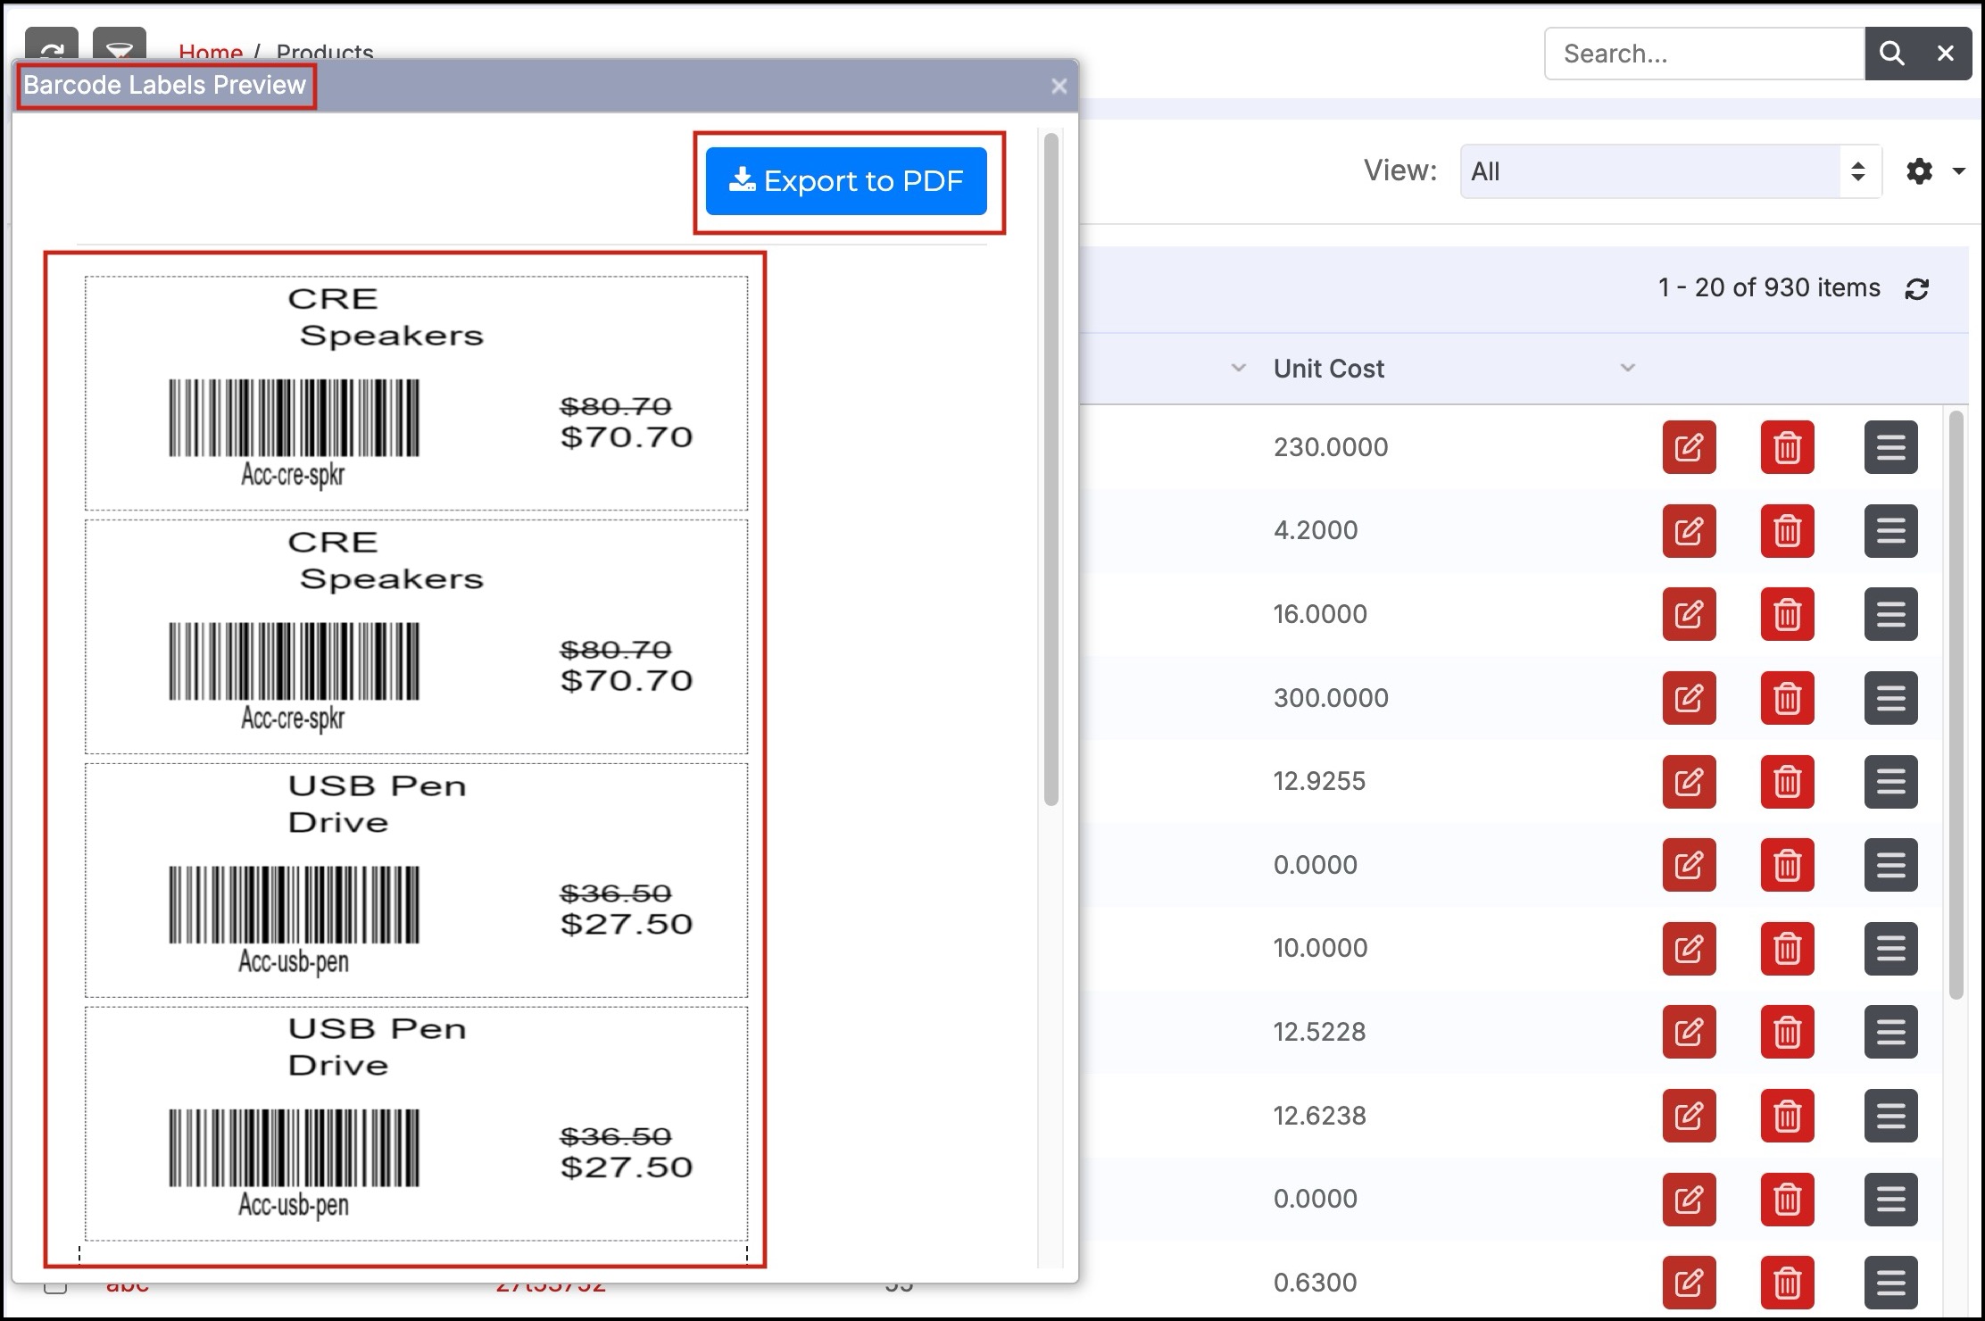1985x1321 pixels.
Task: Click the clear filter funnel icon
Action: [120, 46]
